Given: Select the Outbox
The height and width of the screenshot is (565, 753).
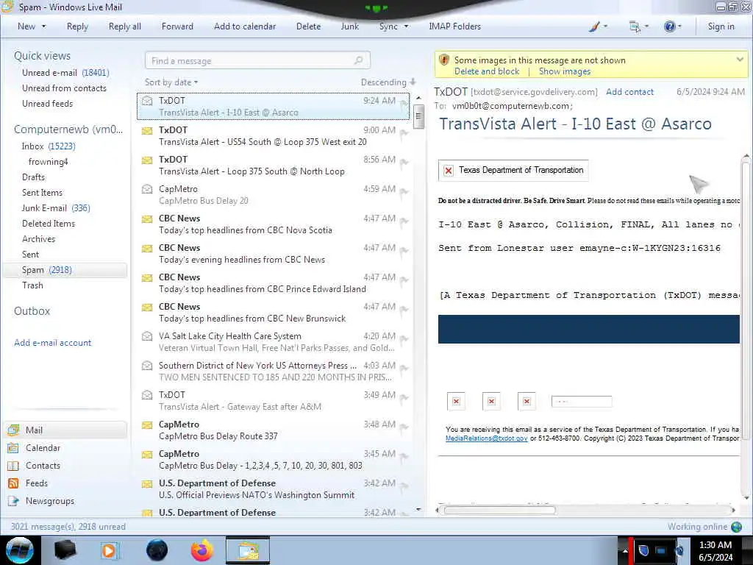Looking at the screenshot, I should (32, 311).
